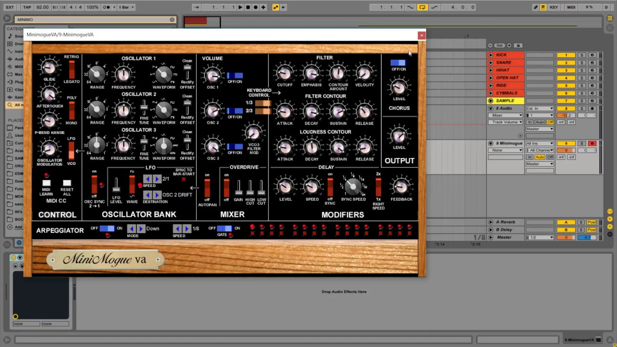Viewport: 617px width, 347px height.
Task: Adjust Filter Contour Attack knob
Action: coord(284,111)
